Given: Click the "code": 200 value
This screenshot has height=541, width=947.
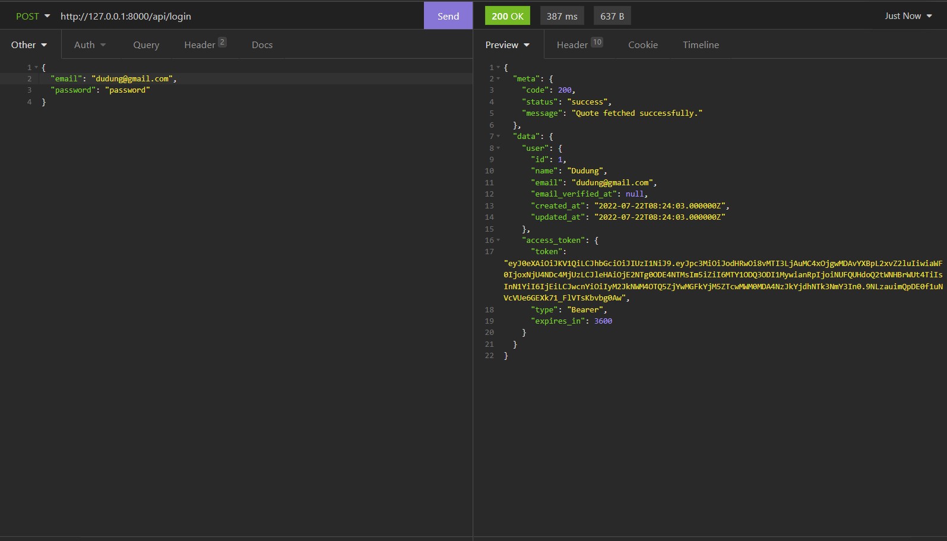Looking at the screenshot, I should pos(565,90).
